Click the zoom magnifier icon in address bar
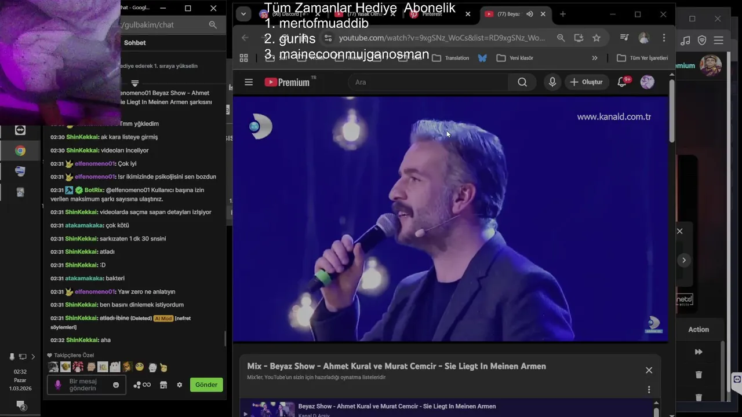The width and height of the screenshot is (742, 417). click(x=561, y=38)
